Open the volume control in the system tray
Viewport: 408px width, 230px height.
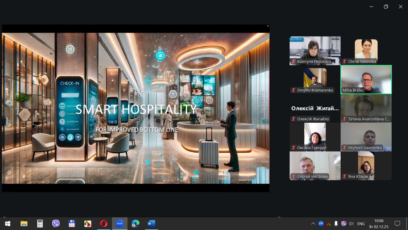[x=351, y=224]
